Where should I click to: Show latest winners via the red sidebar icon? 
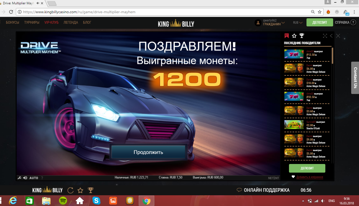pyautogui.click(x=287, y=36)
